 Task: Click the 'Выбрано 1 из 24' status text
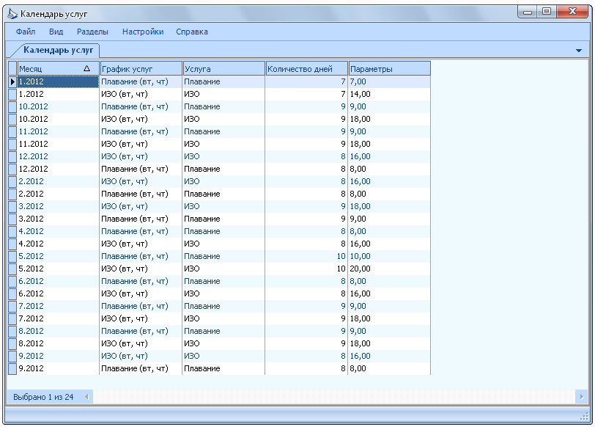(43, 397)
